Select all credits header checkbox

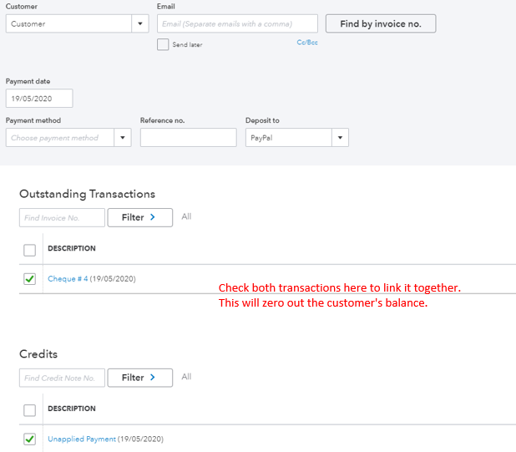pyautogui.click(x=30, y=410)
